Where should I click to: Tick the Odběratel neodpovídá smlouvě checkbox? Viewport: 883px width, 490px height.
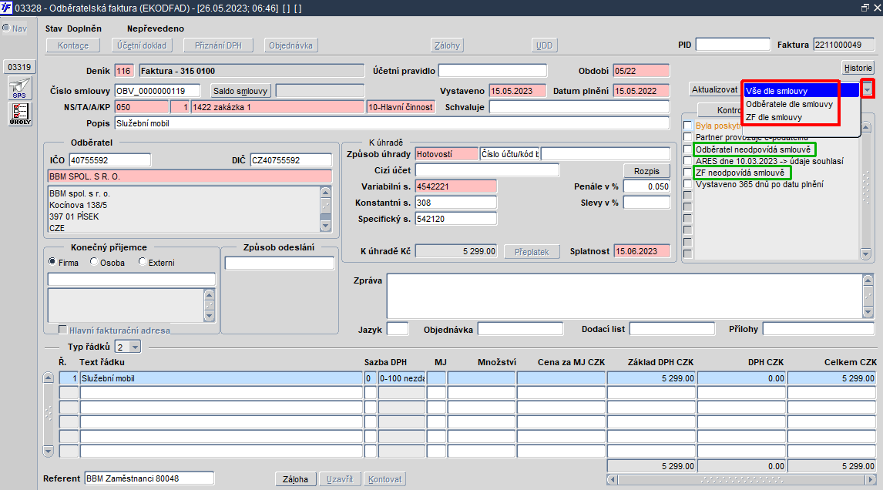point(687,149)
